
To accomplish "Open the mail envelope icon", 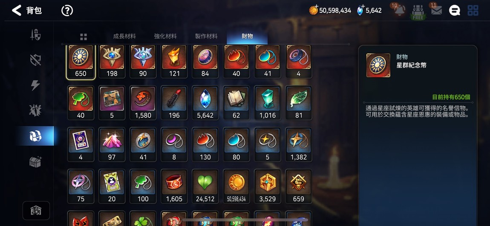I will [x=436, y=11].
